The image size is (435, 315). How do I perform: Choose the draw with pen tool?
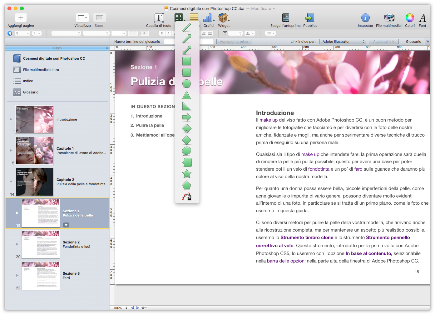click(187, 197)
